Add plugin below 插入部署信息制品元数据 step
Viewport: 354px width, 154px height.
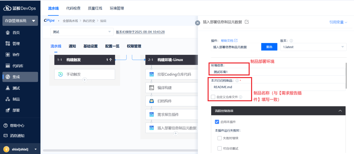coord(176,134)
